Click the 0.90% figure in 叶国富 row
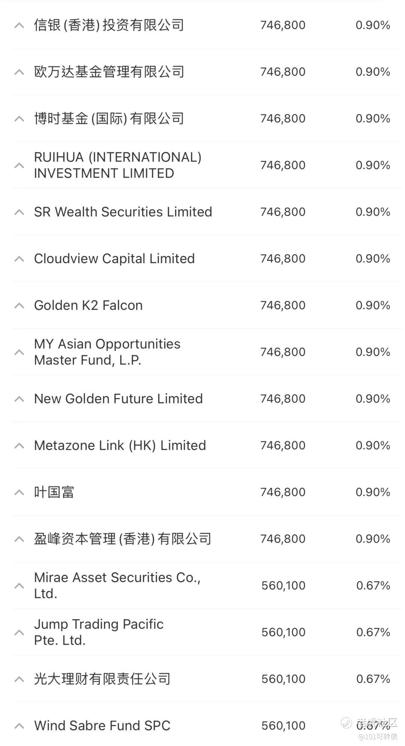This screenshot has height=746, width=405. (x=373, y=492)
